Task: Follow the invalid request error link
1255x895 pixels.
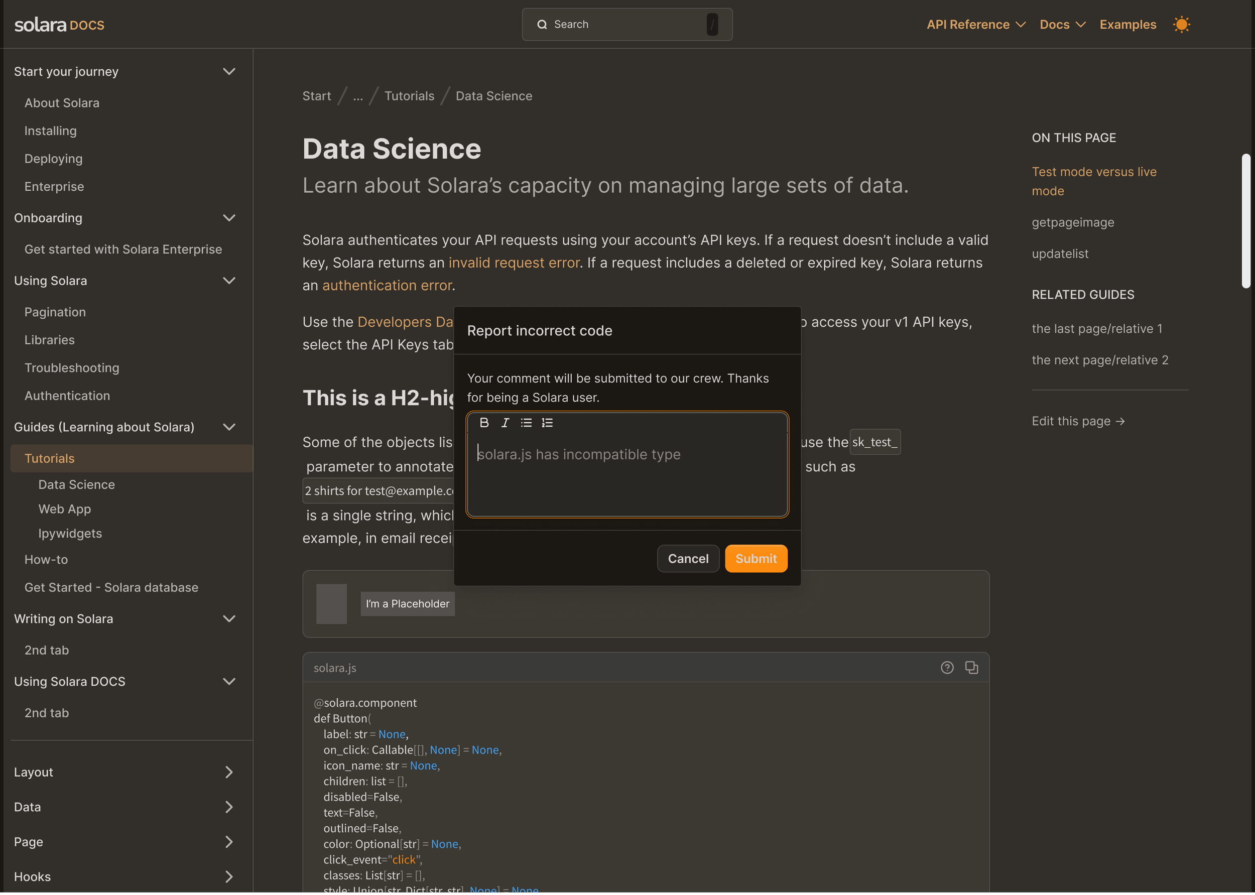Action: 514,263
